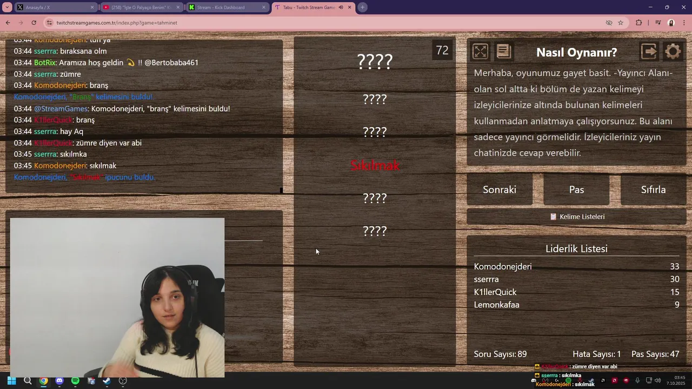The image size is (692, 389).
Task: Switch to the Anasayfa / X tab
Action: 56,8
